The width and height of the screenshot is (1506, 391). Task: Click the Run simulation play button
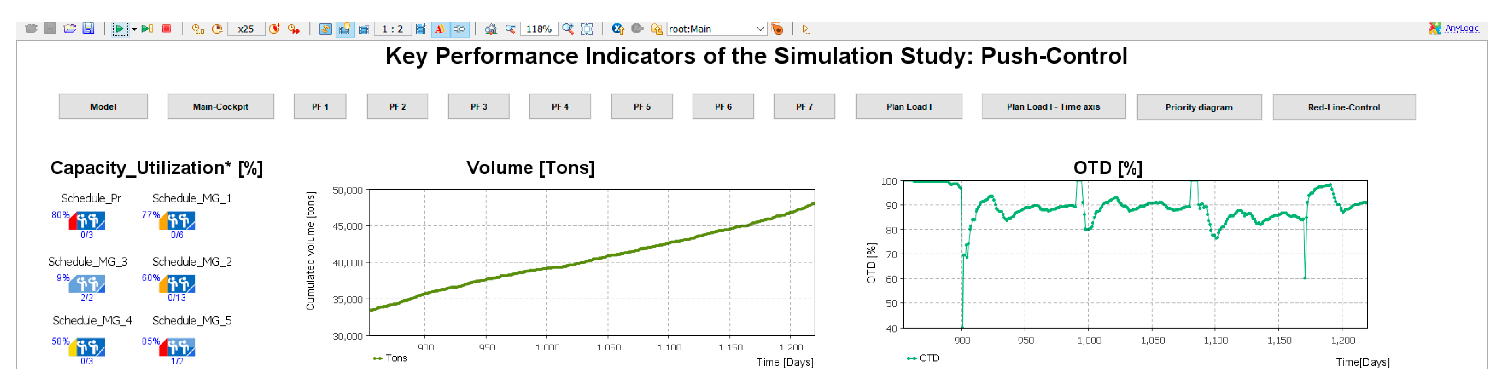click(119, 29)
